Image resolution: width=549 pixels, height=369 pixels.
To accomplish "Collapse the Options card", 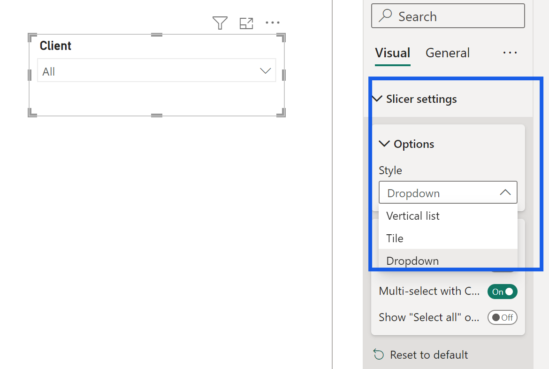I will 384,144.
